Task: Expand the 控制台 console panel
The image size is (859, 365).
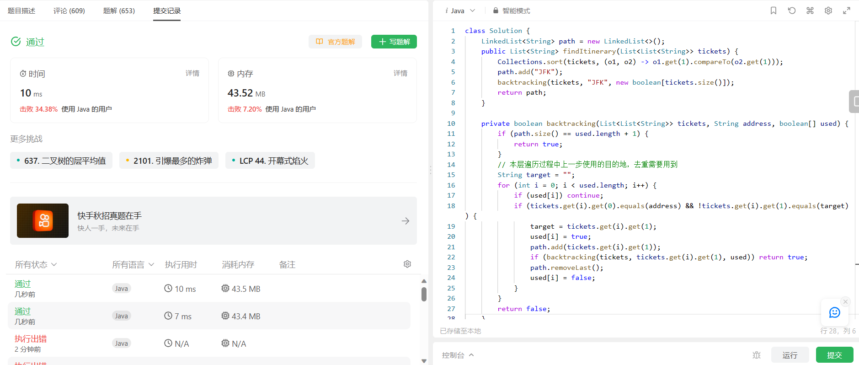Action: click(x=458, y=355)
